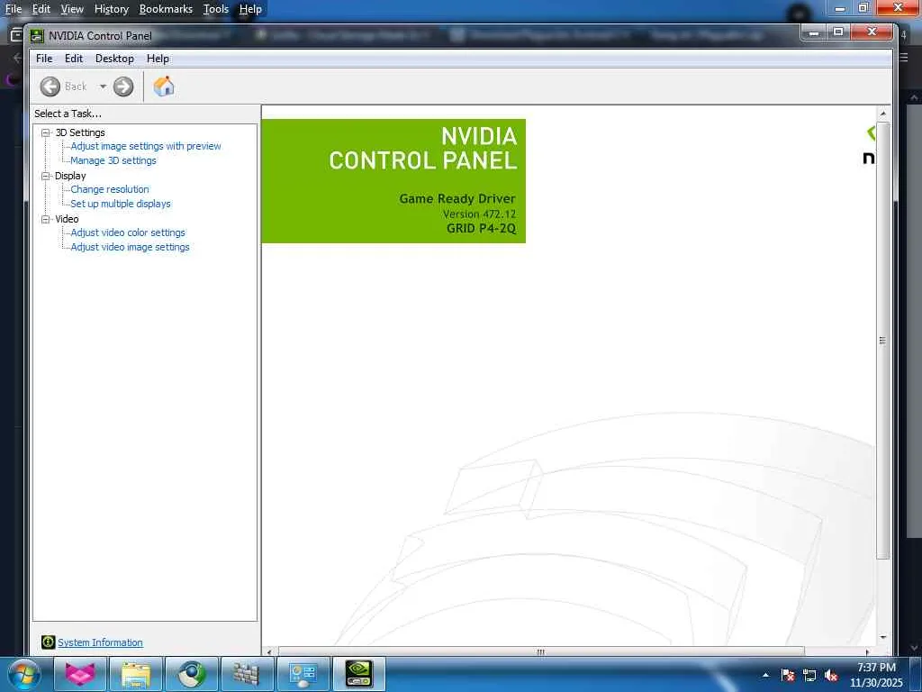Open the control panel taskbar icon
922x692 pixels.
click(x=303, y=674)
